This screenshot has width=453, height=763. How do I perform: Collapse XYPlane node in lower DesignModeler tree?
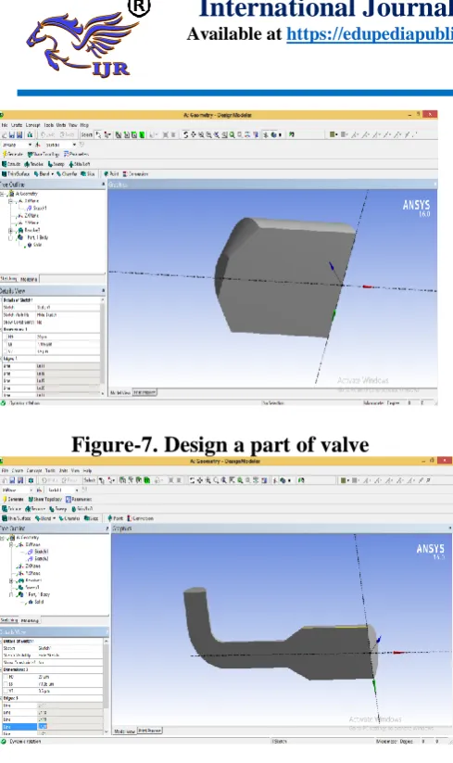tap(11, 545)
